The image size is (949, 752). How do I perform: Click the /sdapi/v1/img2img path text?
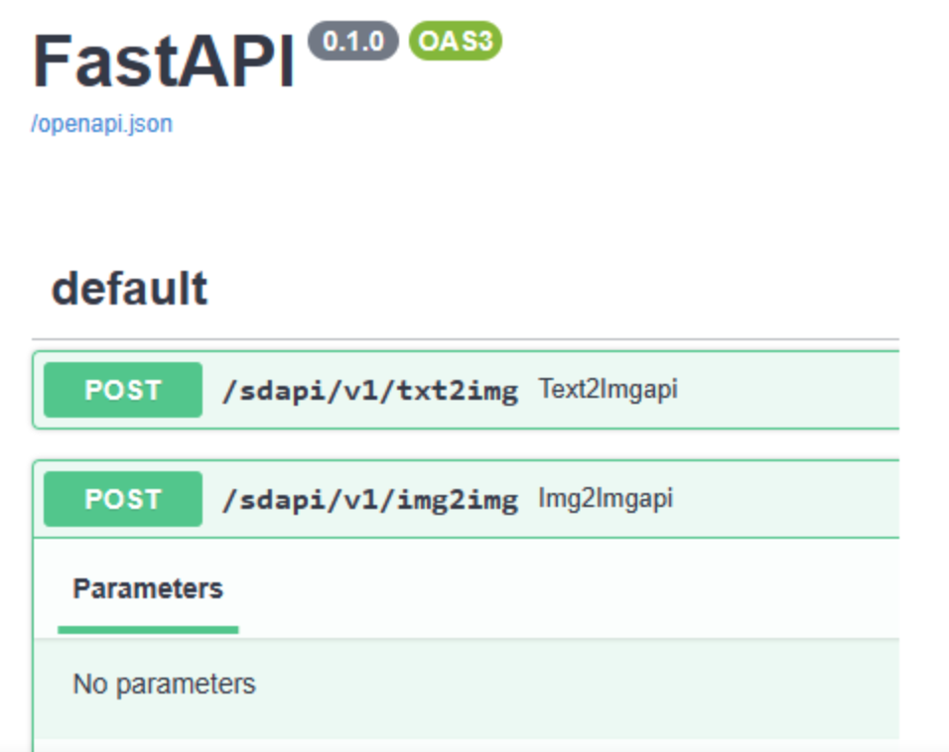[370, 500]
